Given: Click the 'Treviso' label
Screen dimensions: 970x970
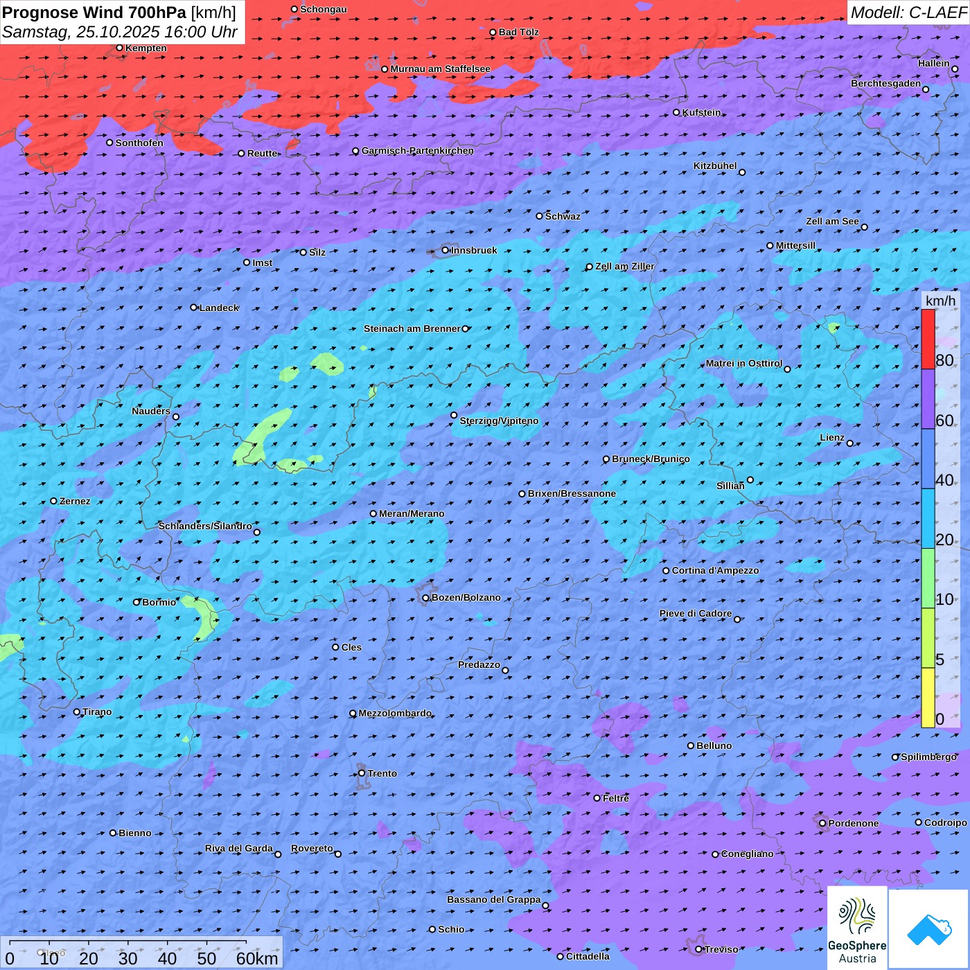Looking at the screenshot, I should [x=721, y=949].
